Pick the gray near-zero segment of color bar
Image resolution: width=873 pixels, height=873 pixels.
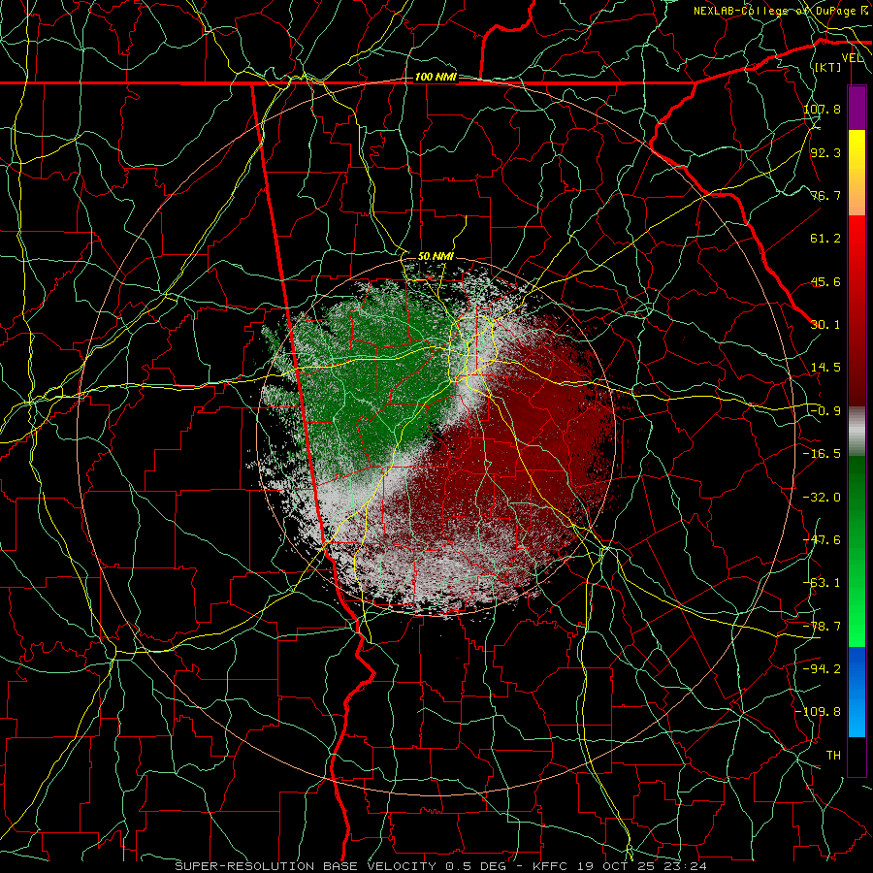point(857,432)
